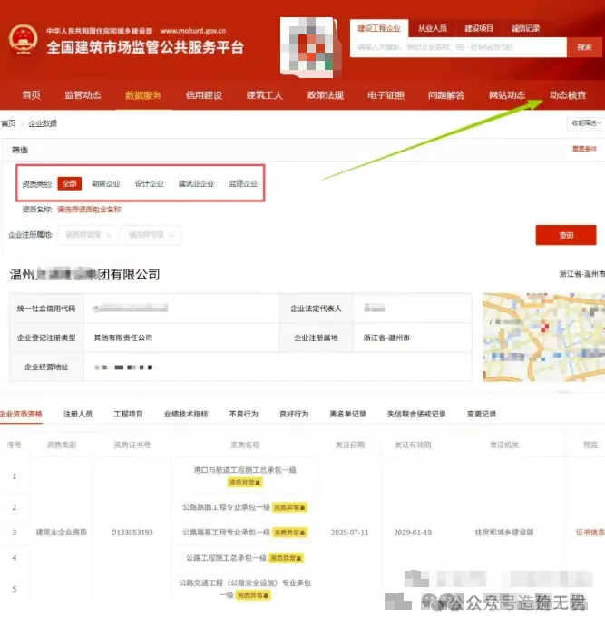Click 住房和城乡建设部 issuing authority cell
The height and width of the screenshot is (627, 605).
(504, 533)
